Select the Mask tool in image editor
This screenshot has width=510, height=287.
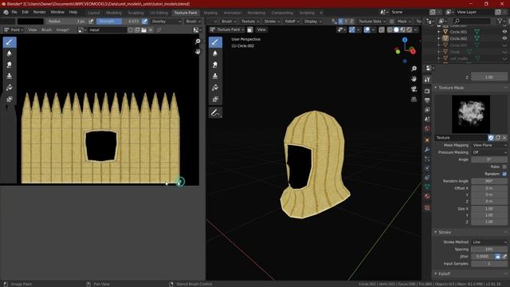[x=10, y=99]
